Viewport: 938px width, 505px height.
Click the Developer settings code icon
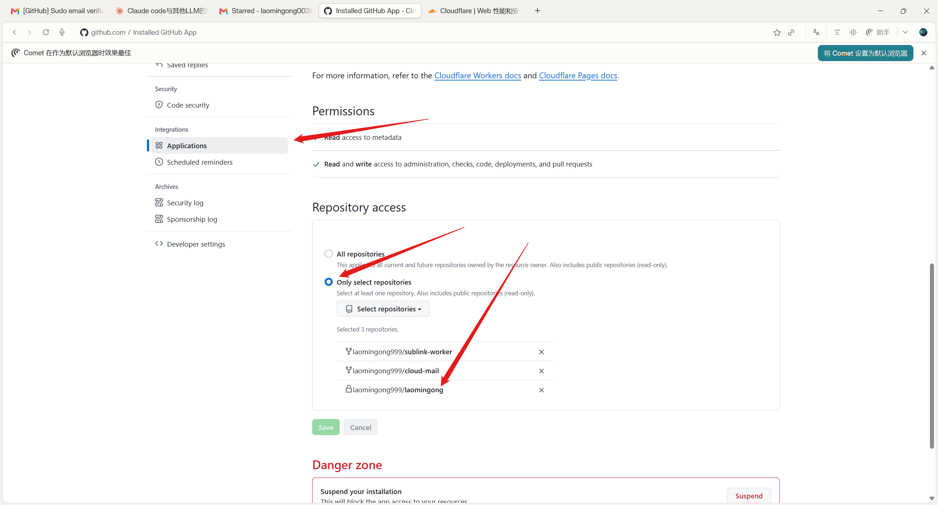coord(159,243)
